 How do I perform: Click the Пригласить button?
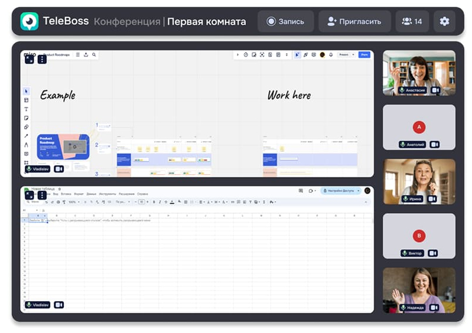click(x=354, y=21)
